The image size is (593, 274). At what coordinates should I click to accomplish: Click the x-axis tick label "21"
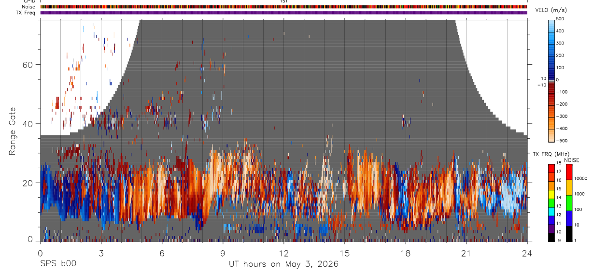tap(466, 252)
